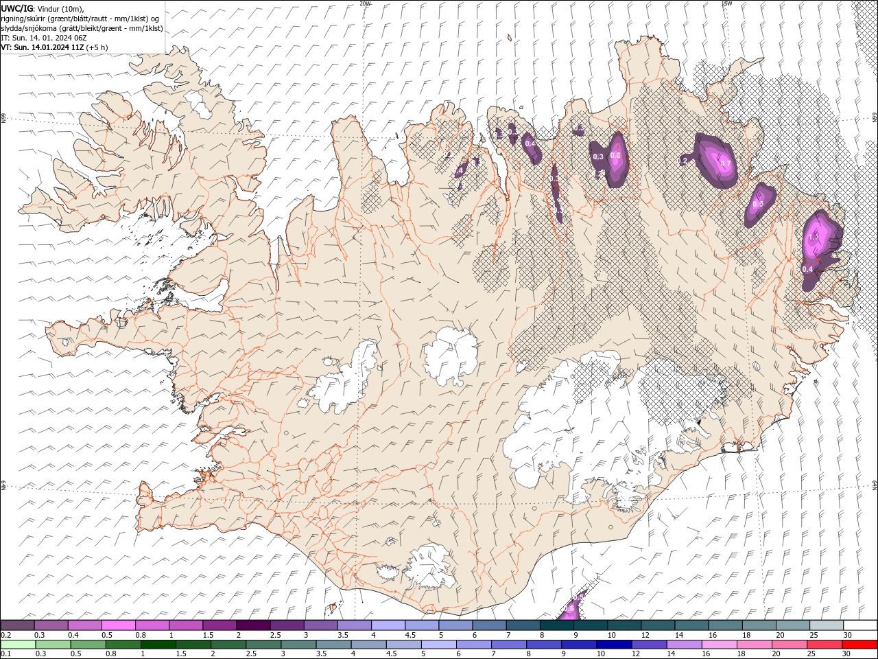The height and width of the screenshot is (659, 878).
Task: Click the snow-scale swatch labeled 16
Action: pos(724,625)
